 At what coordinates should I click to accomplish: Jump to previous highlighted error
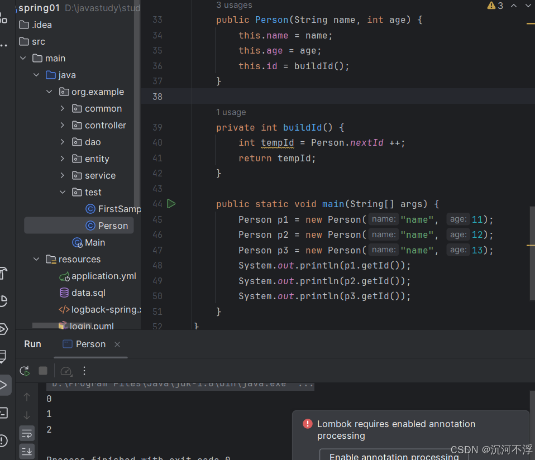(514, 6)
